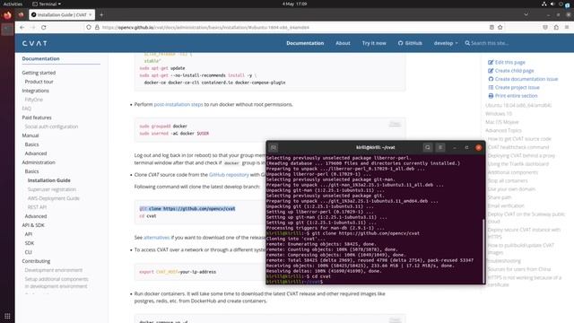Image resolution: width=574 pixels, height=323 pixels.
Task: Click terminal search magnifier icon
Action: point(427,147)
